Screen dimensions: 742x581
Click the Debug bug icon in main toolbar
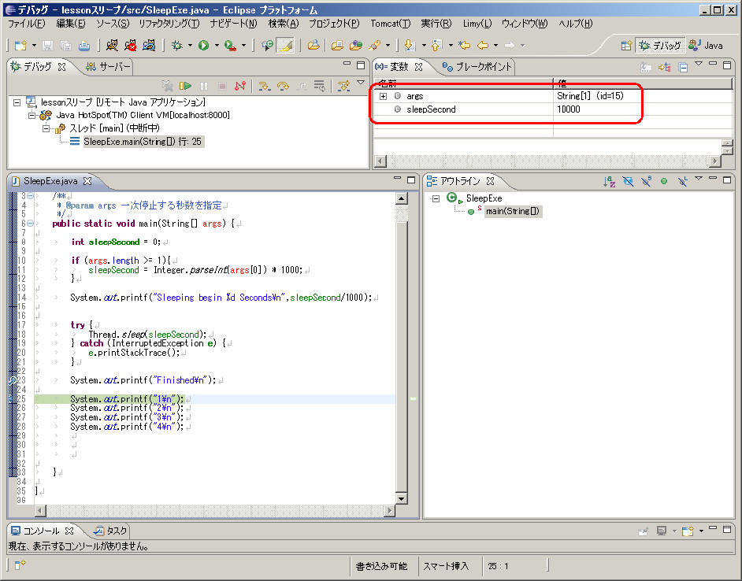(177, 46)
